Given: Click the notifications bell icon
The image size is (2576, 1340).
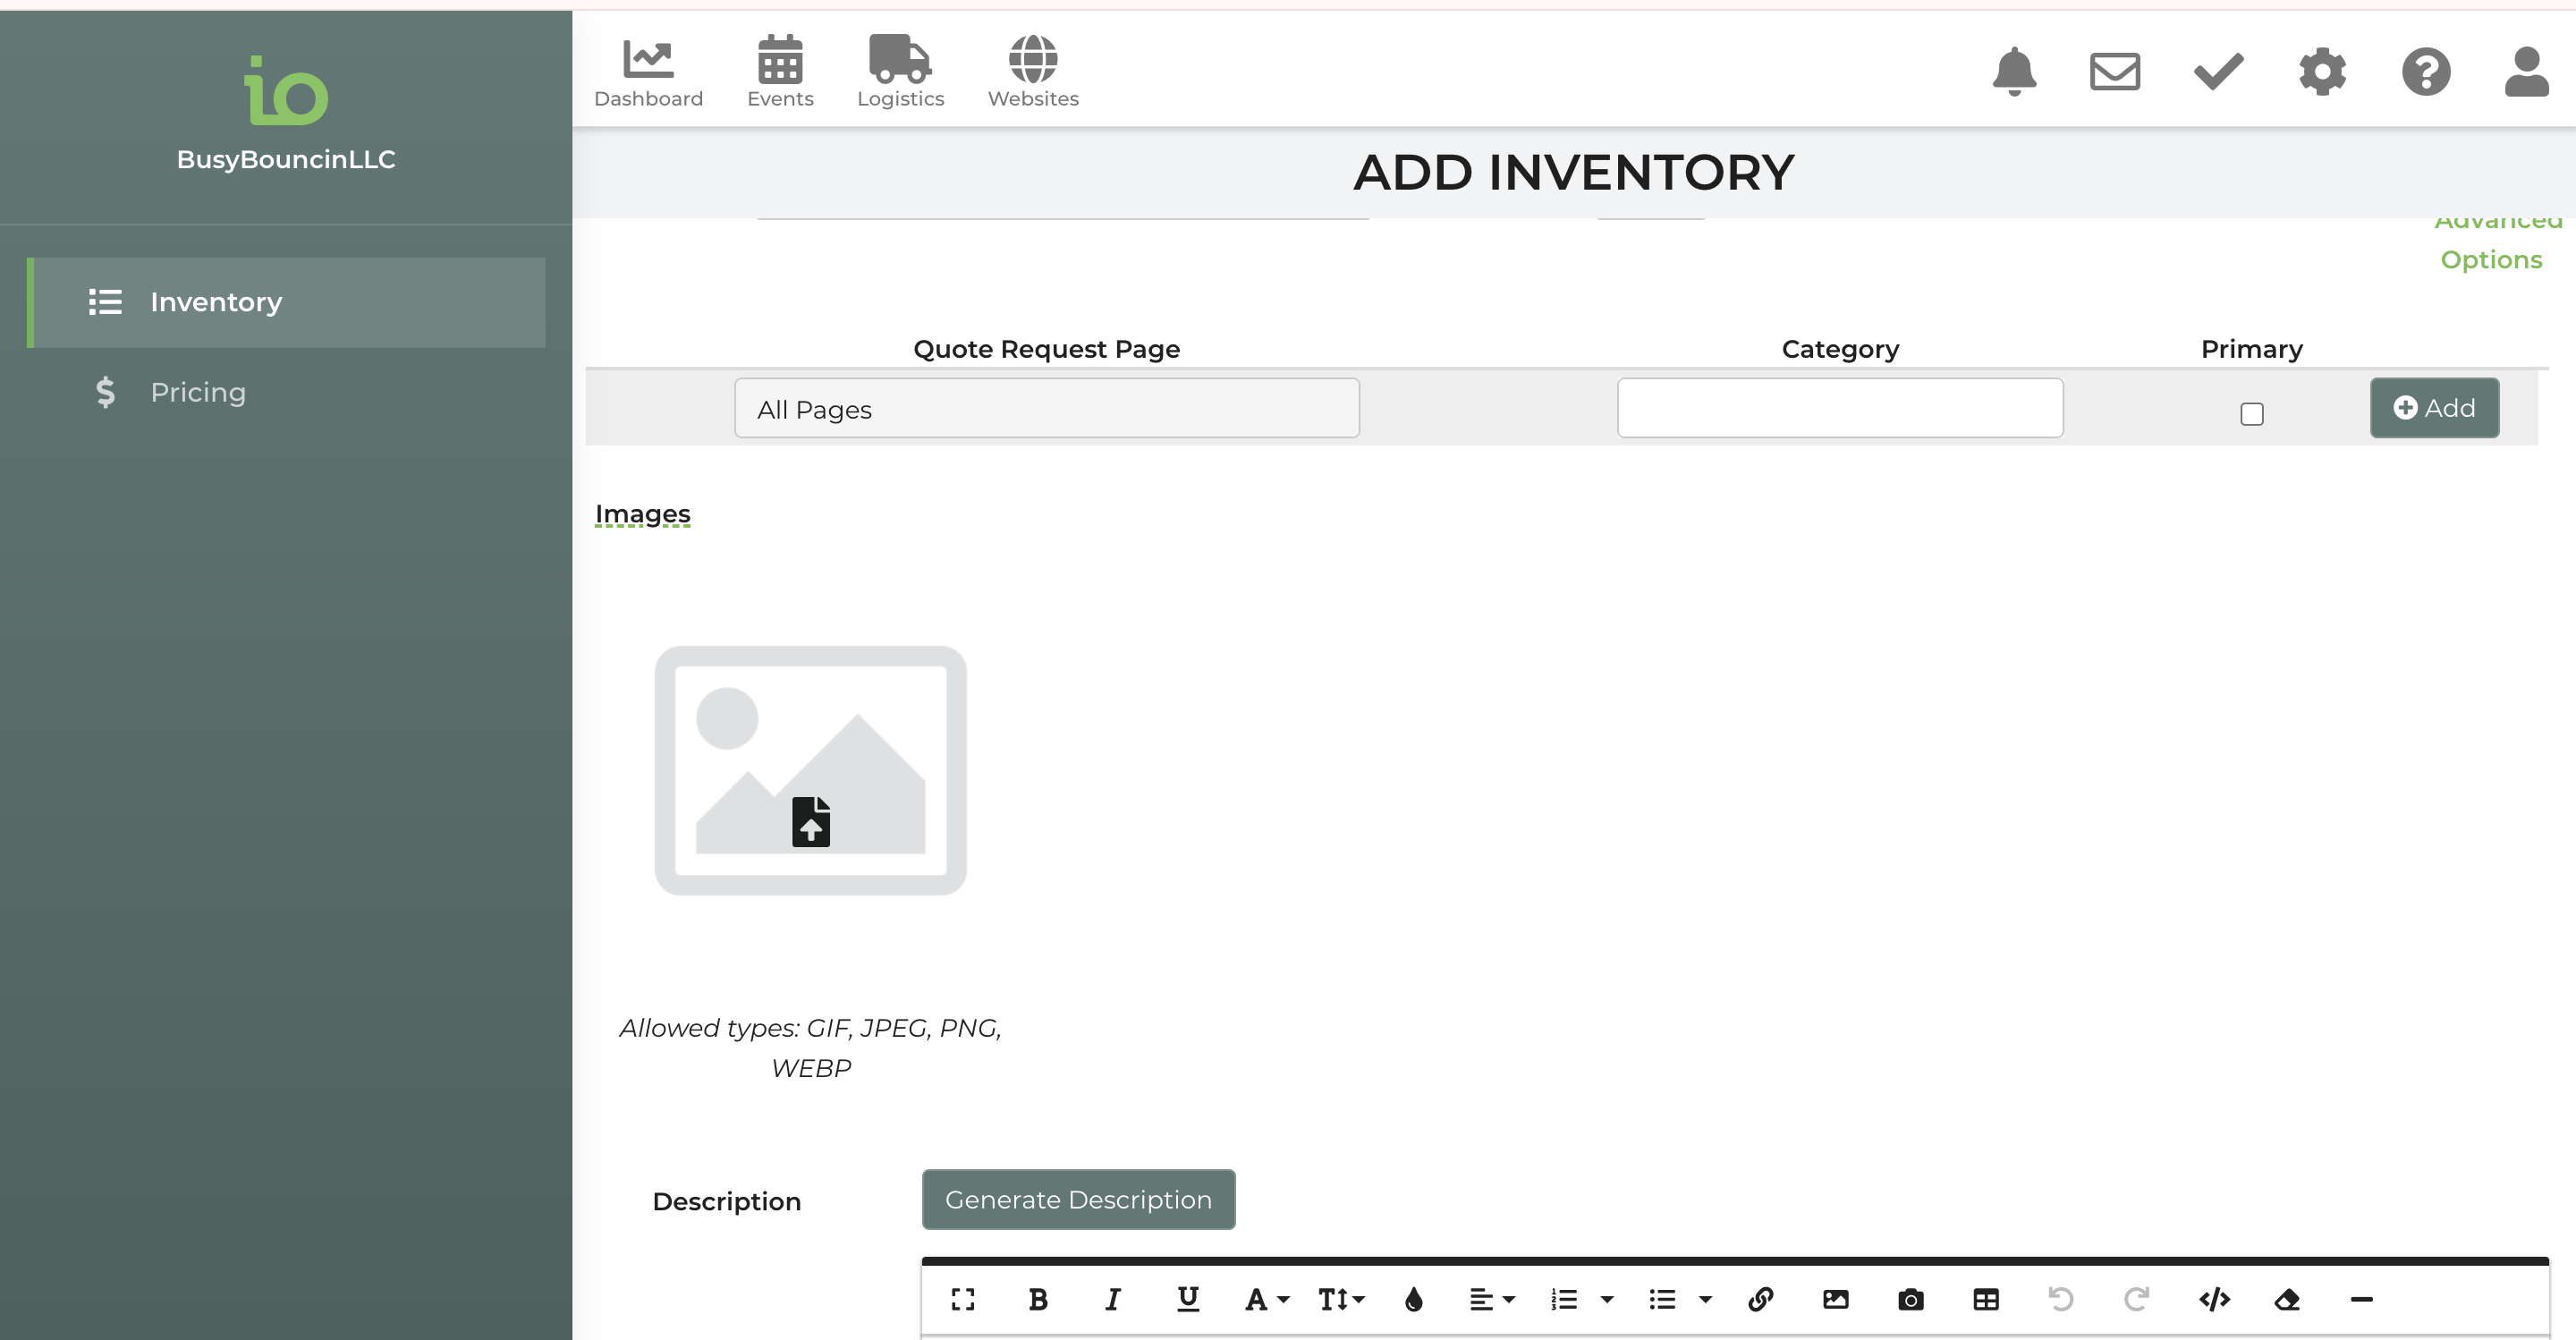Looking at the screenshot, I should [2014, 71].
